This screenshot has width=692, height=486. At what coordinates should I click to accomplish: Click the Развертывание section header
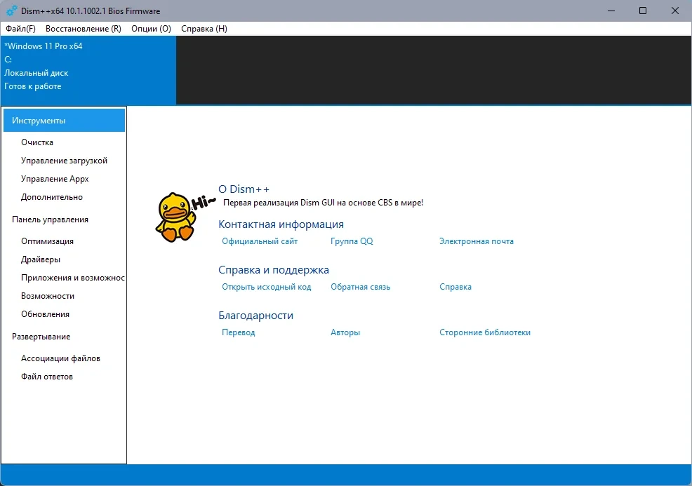point(41,337)
